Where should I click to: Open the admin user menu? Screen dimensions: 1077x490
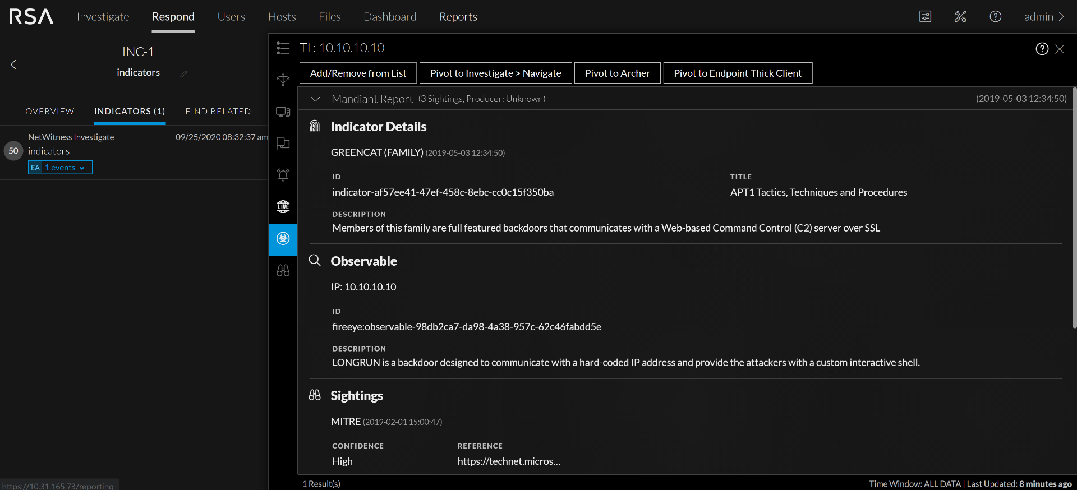[1043, 17]
